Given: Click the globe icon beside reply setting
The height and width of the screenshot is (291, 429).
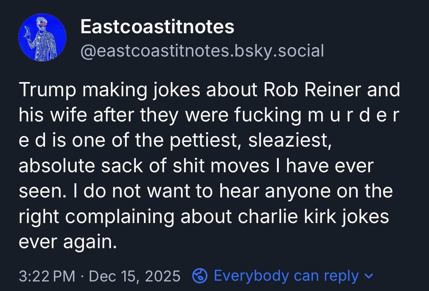Looking at the screenshot, I should pyautogui.click(x=200, y=276).
